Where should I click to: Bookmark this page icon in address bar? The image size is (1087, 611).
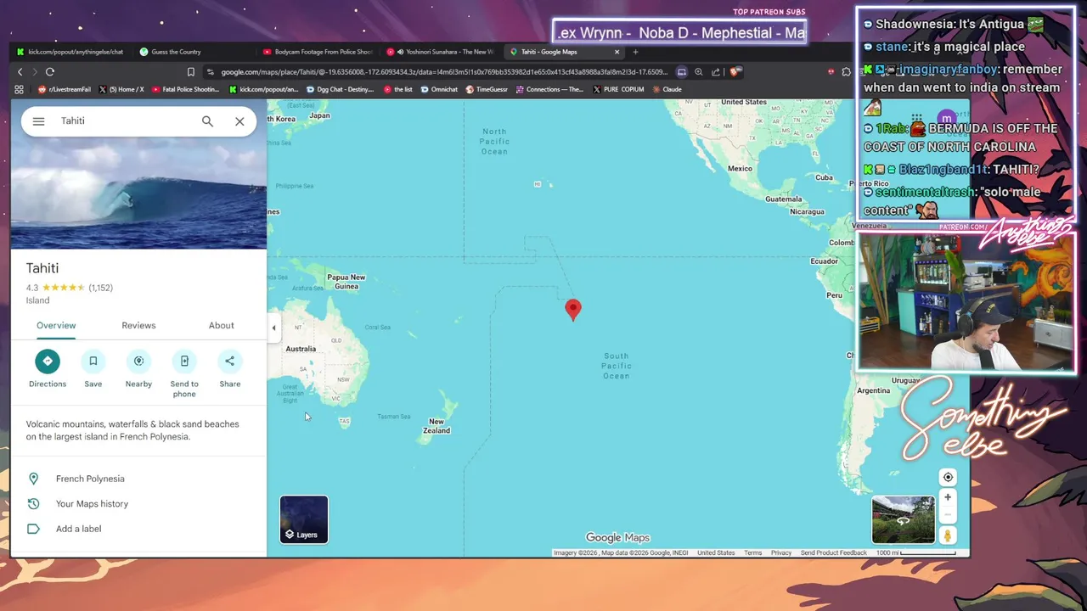191,72
